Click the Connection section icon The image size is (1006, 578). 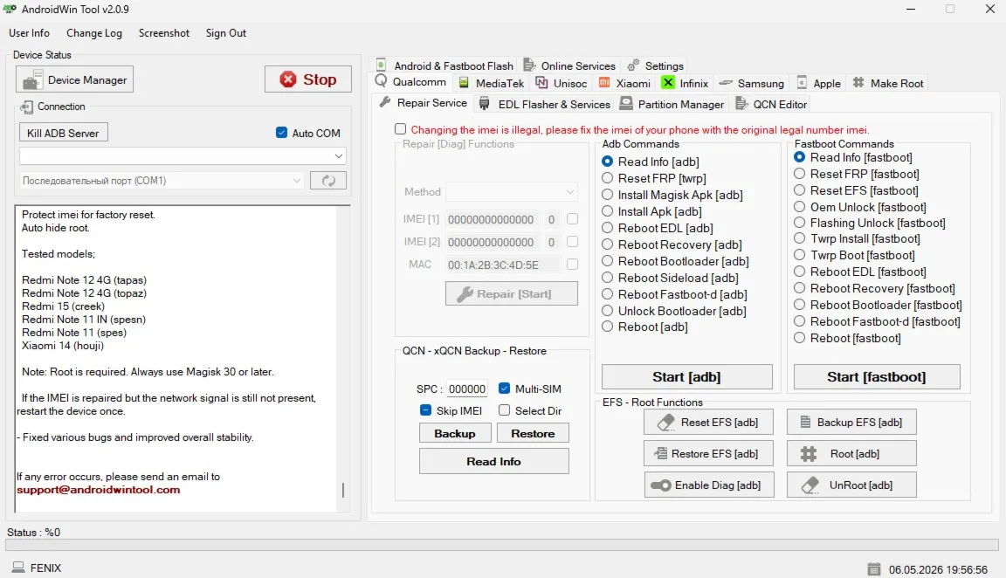26,107
